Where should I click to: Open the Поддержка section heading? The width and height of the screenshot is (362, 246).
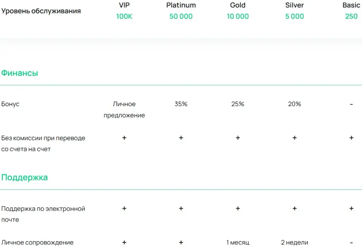coord(24,177)
